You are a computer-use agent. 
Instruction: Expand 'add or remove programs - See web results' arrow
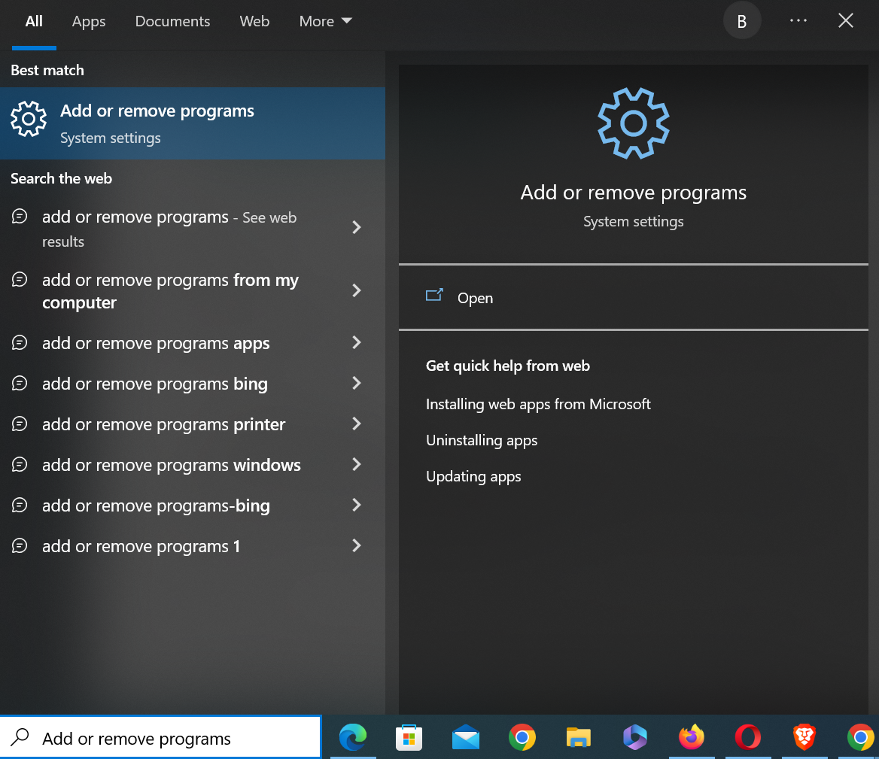pyautogui.click(x=357, y=227)
